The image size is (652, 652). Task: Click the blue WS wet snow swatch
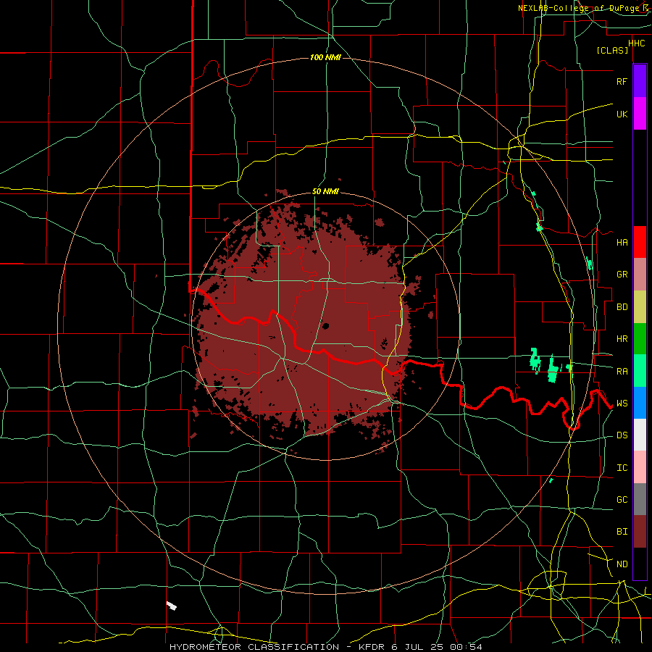point(640,403)
